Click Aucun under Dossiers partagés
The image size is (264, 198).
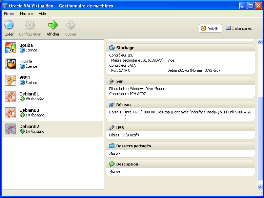pos(115,153)
